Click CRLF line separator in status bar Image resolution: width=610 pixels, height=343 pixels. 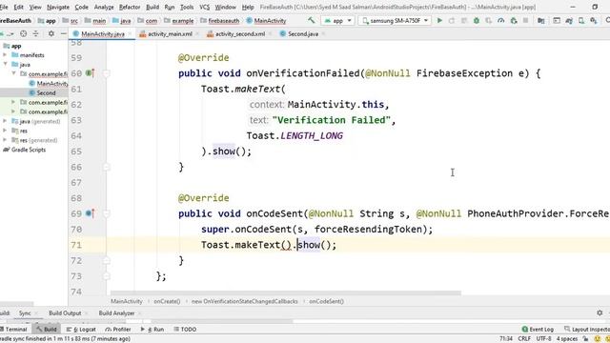tap(524, 339)
